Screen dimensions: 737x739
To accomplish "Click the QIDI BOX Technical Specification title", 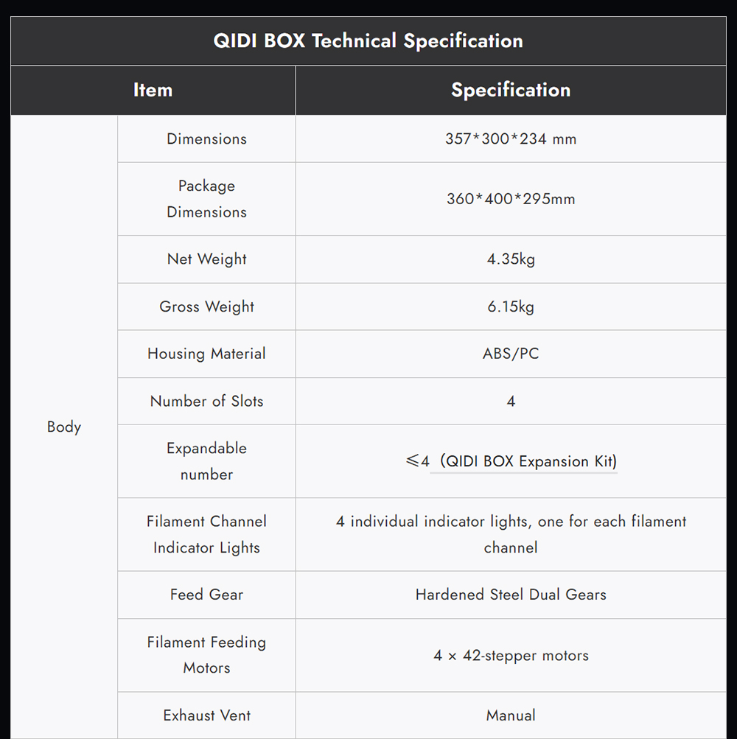I will [368, 41].
